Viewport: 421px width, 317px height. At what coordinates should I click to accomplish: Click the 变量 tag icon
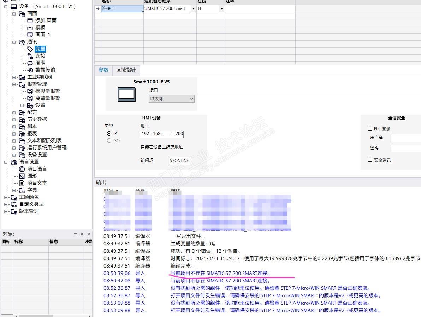30,49
